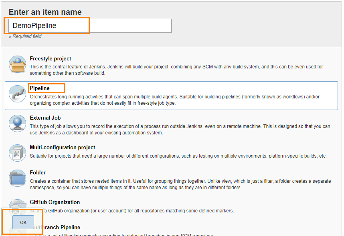Screen dimensions: 344x236
Task: Focus the item name field containing DemoPipeline
Action: click(90, 26)
